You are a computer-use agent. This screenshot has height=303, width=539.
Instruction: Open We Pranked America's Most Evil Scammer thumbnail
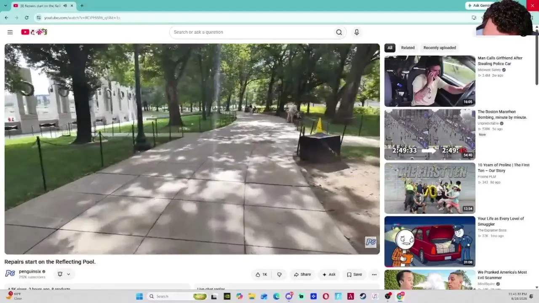(x=430, y=279)
